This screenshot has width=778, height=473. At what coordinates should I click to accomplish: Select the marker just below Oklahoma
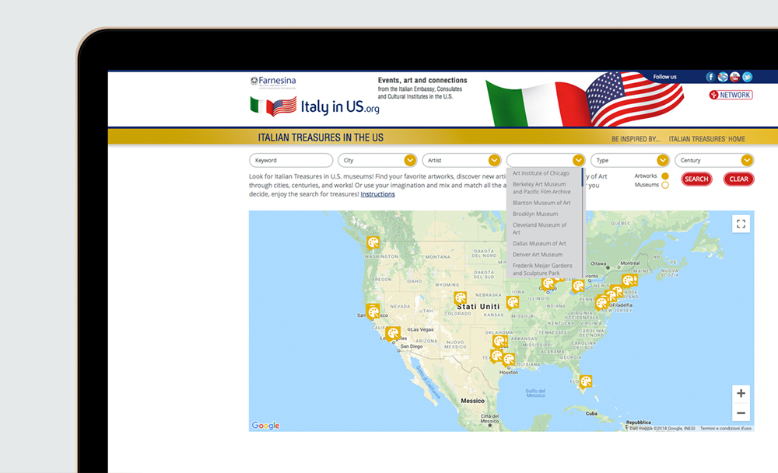[x=499, y=341]
